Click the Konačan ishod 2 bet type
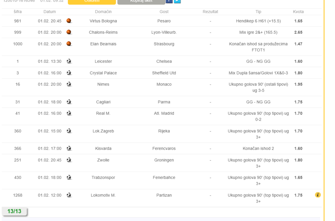This screenshot has height=221, width=335. point(258,148)
